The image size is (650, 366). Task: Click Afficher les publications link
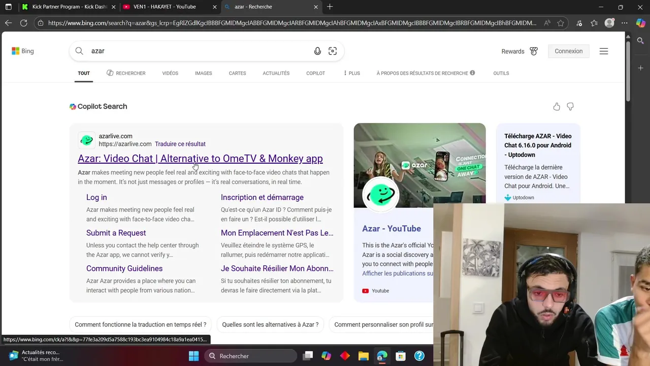(x=398, y=273)
